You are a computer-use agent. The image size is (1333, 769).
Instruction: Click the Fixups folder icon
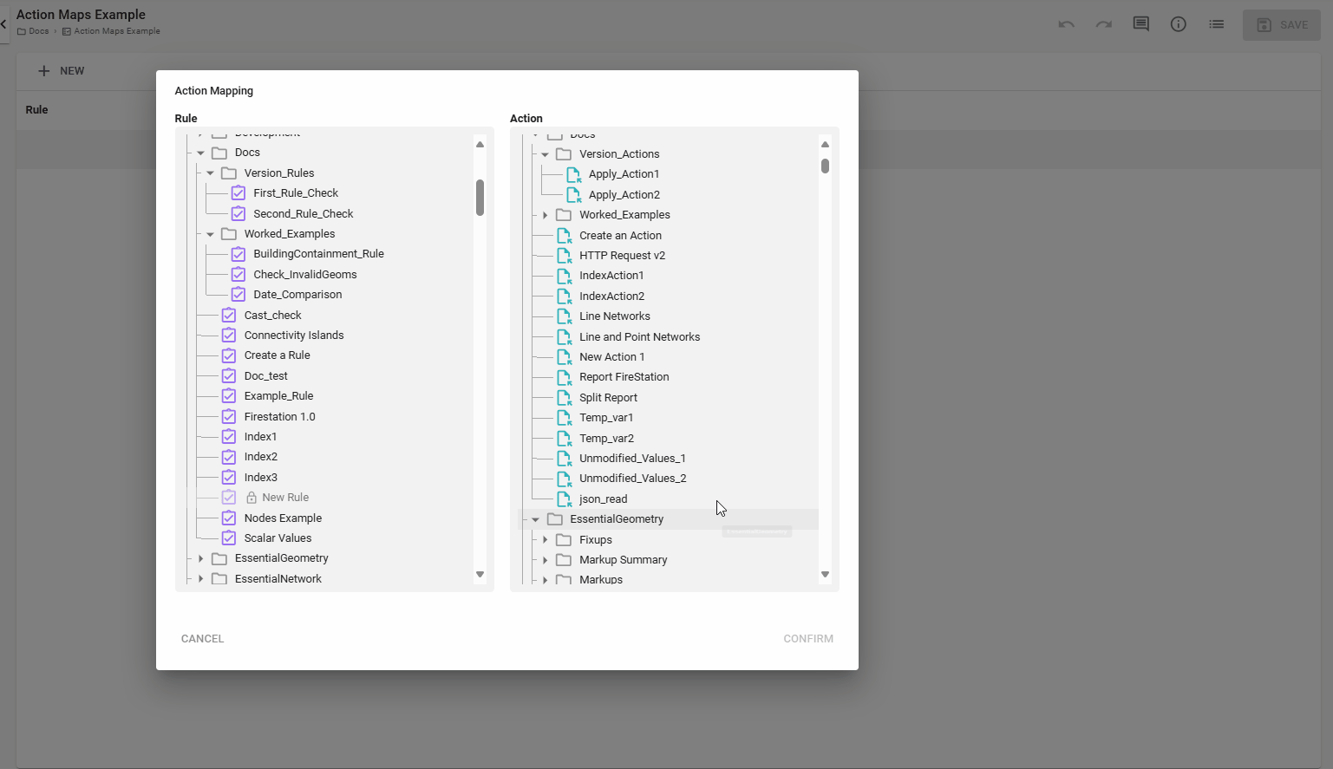tap(564, 540)
